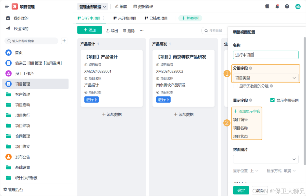The width and height of the screenshot is (306, 196).
Task: Open the notebook icon in top right
Action: [x=267, y=7]
